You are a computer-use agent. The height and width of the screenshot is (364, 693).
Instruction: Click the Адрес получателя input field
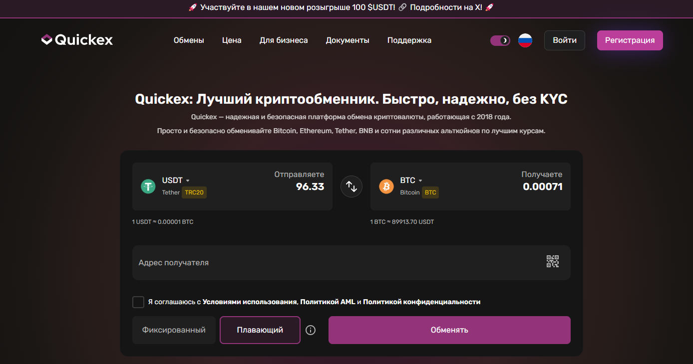(335, 263)
